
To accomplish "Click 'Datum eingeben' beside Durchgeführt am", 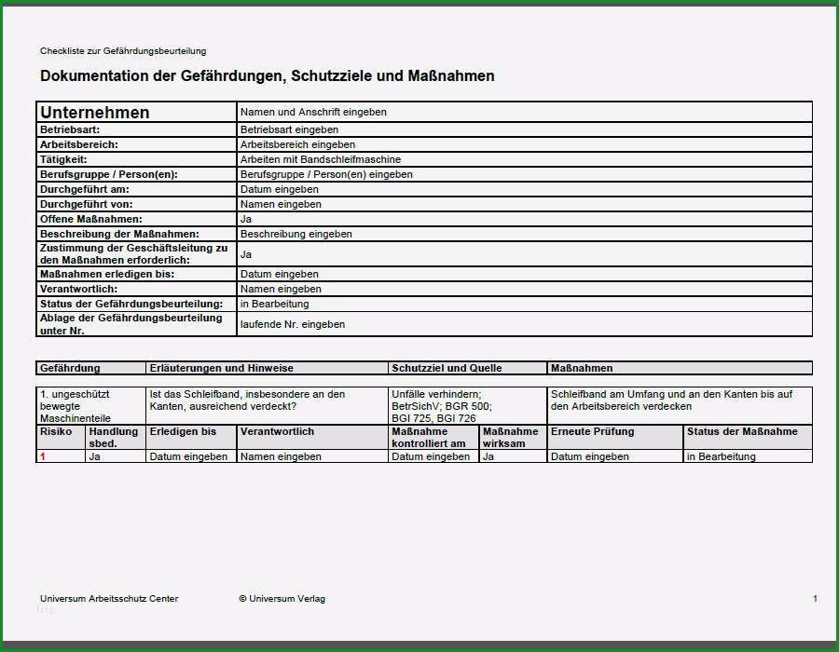I will coord(524,189).
